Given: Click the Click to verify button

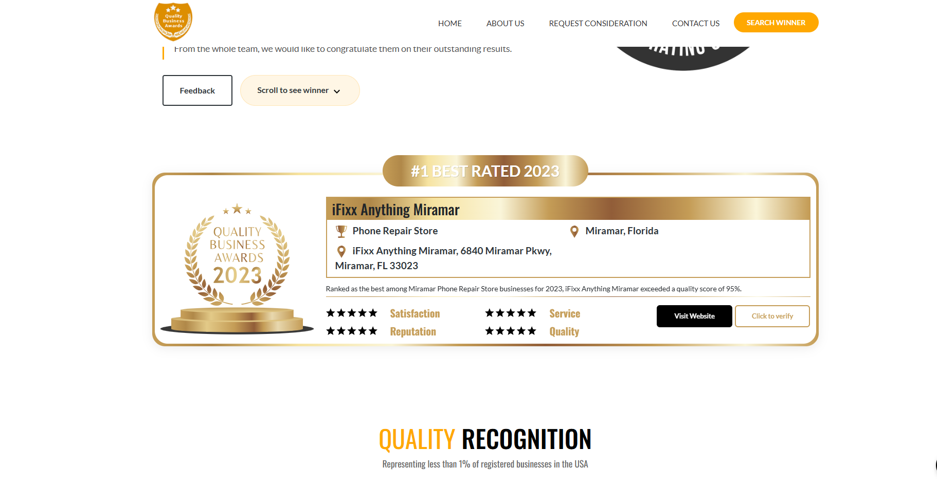Looking at the screenshot, I should pyautogui.click(x=772, y=316).
